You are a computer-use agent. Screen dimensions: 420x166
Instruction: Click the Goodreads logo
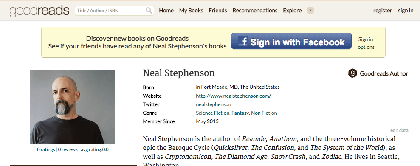(39, 11)
